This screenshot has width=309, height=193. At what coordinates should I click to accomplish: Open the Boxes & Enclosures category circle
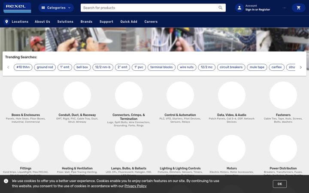(26, 95)
